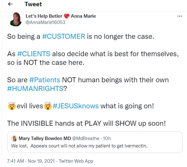Open the #HUMANRIGHTS hashtag link

35,88
